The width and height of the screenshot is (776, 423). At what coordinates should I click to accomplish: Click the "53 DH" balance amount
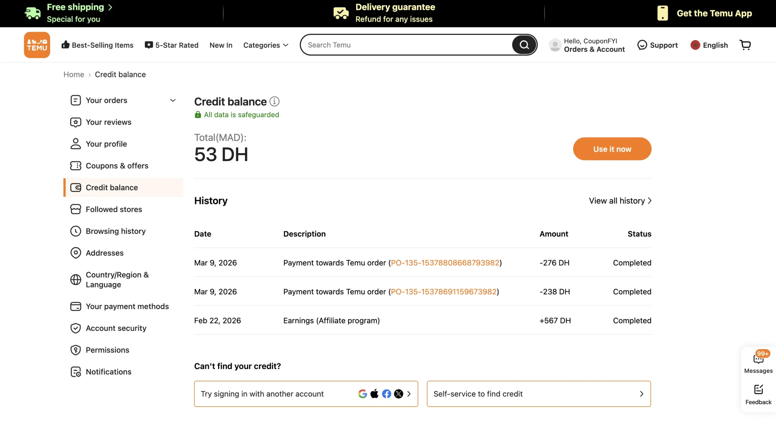pyautogui.click(x=221, y=154)
